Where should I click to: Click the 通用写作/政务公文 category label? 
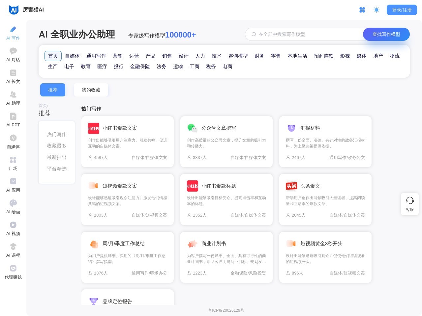[x=347, y=158]
